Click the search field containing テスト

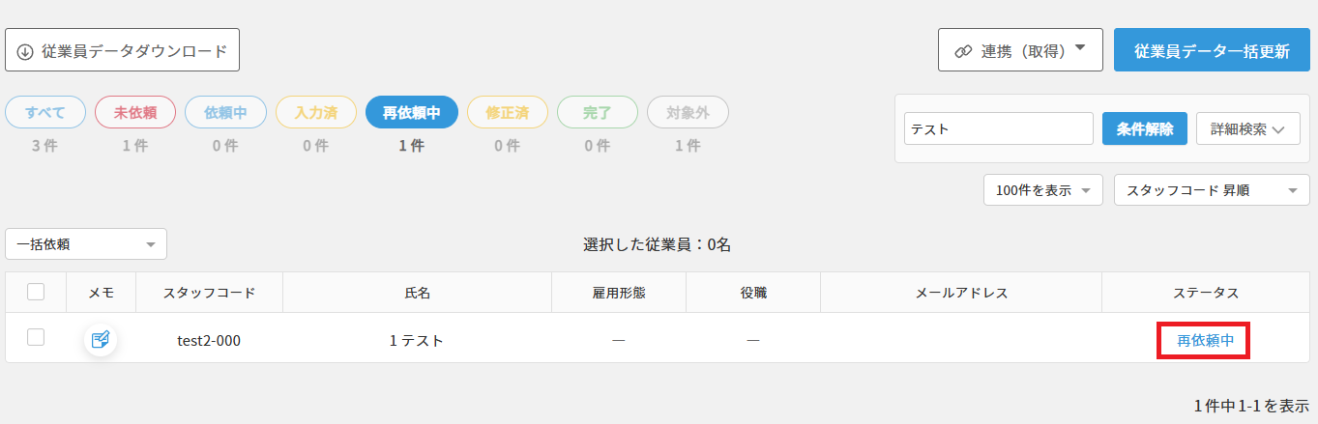[x=998, y=129]
